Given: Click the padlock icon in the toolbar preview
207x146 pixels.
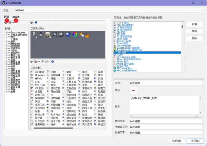Looking at the screenshot, I should pyautogui.click(x=41, y=34).
